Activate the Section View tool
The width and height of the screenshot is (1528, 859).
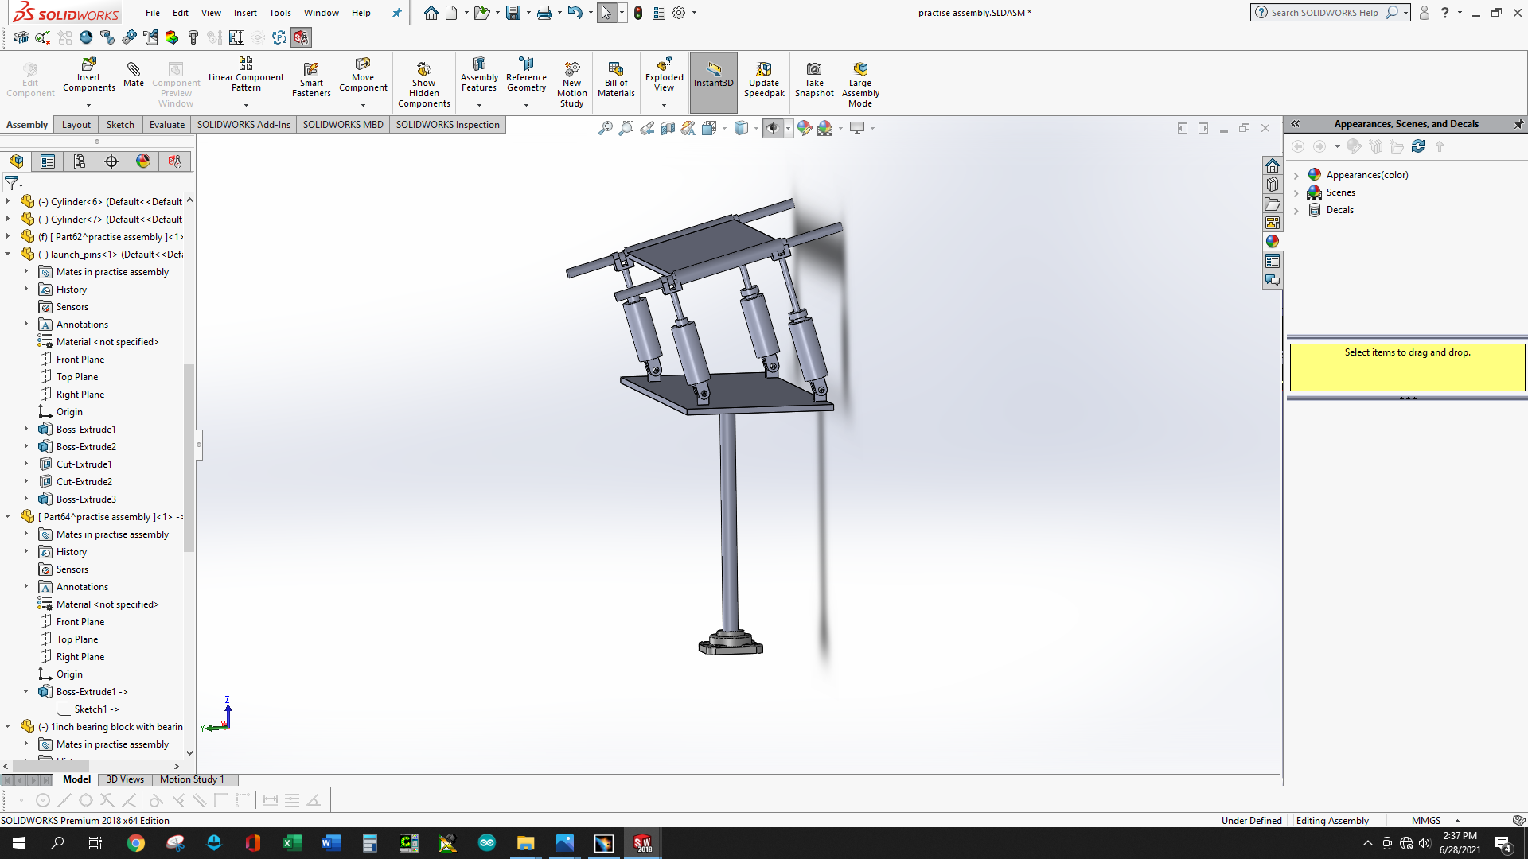pos(667,128)
